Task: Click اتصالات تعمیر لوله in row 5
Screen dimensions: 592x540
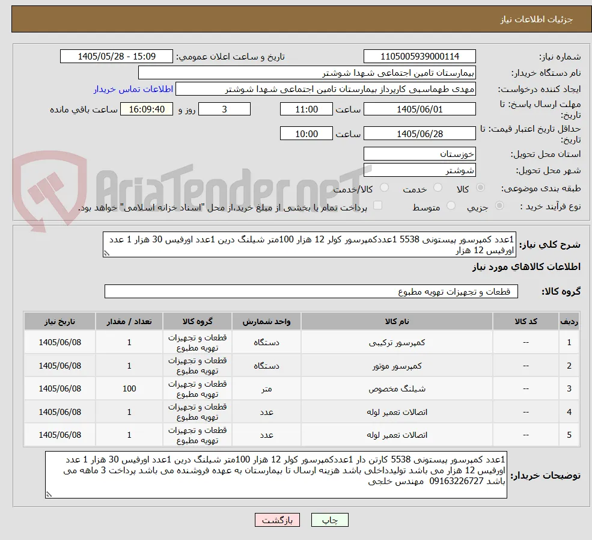Action: [x=397, y=435]
